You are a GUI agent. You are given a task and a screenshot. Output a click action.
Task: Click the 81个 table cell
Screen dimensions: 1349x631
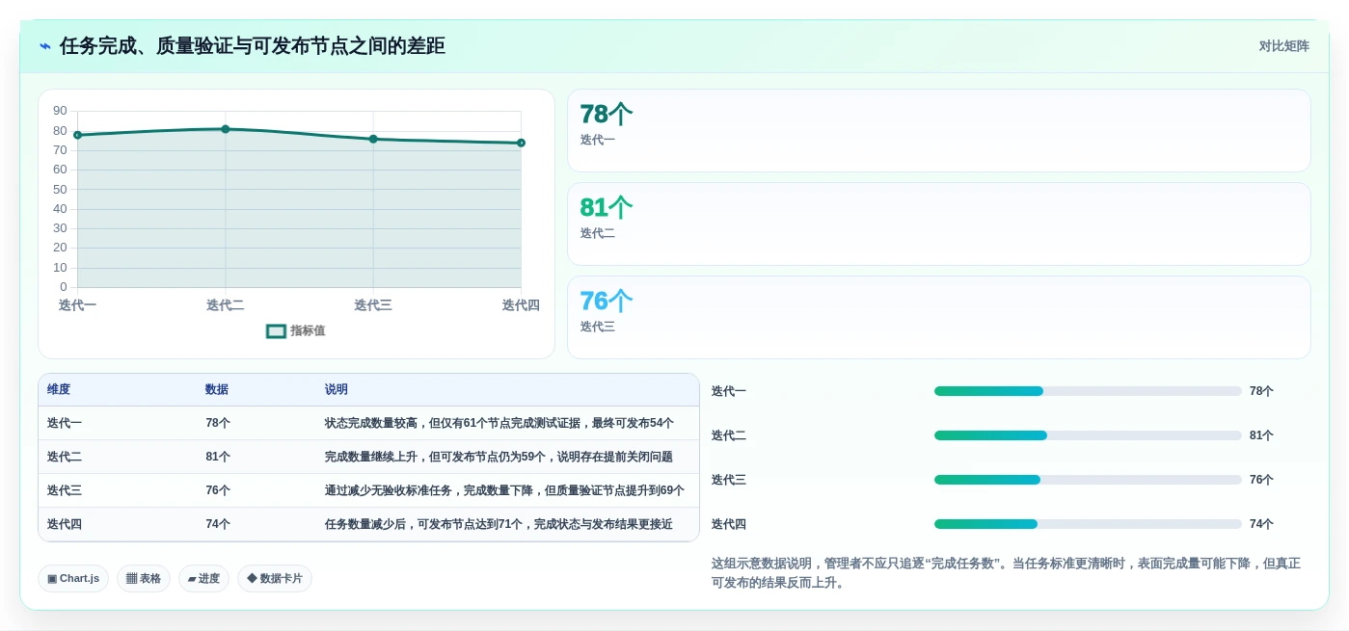point(218,458)
